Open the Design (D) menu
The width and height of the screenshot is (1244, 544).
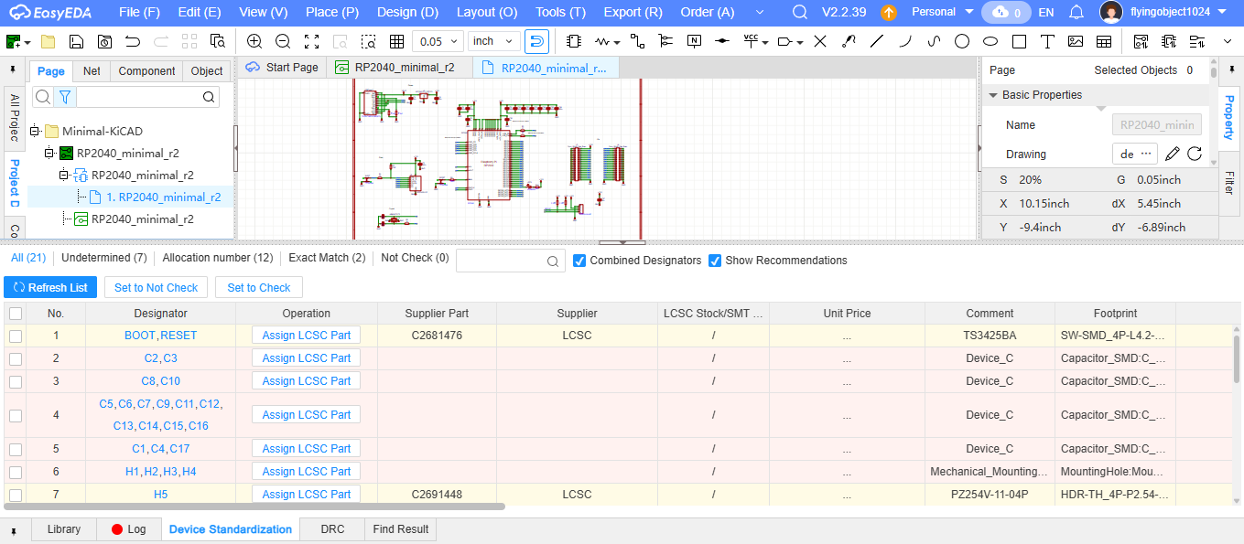click(x=407, y=13)
